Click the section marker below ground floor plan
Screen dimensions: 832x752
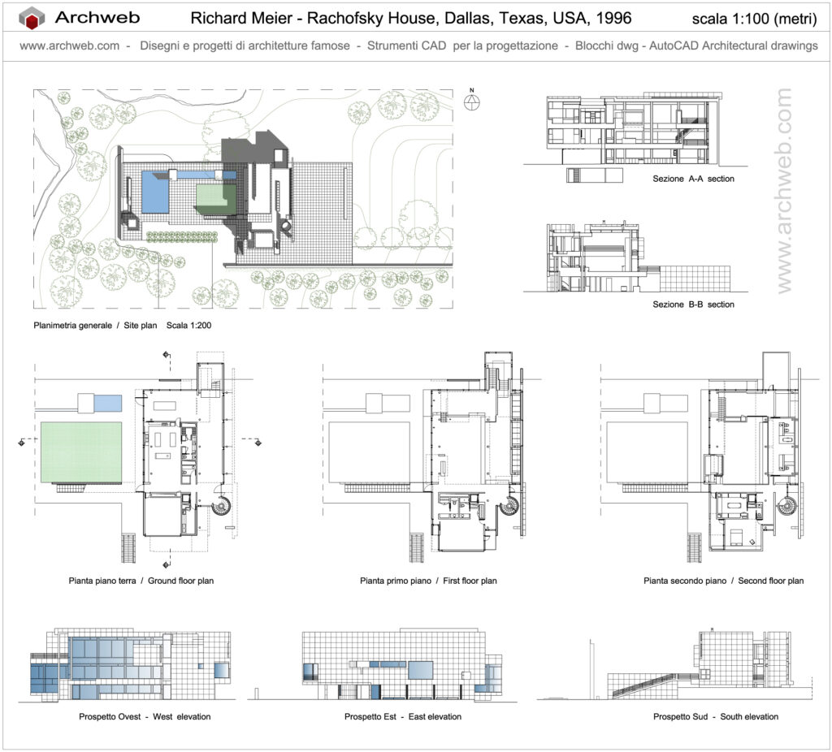[166, 563]
